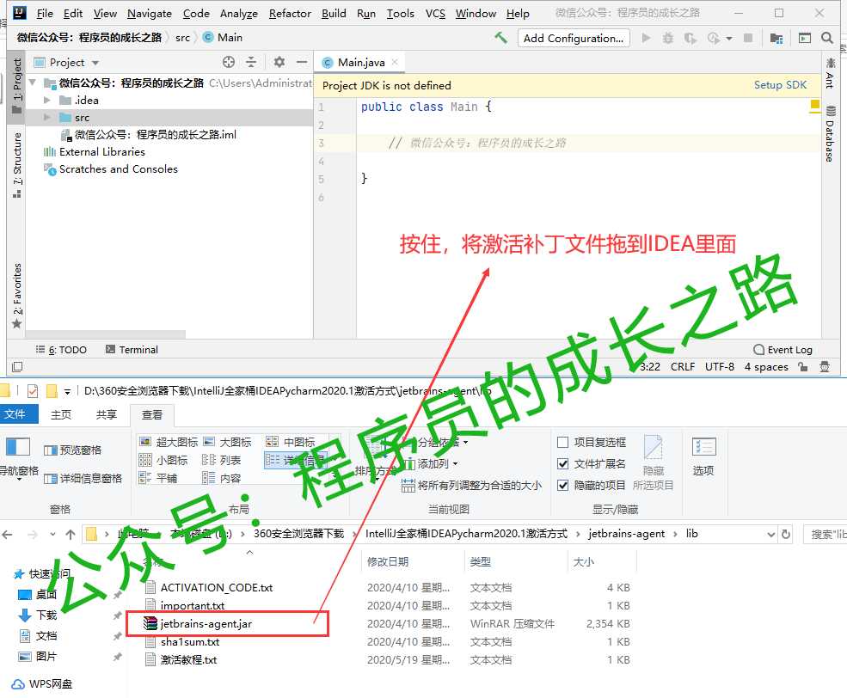Image resolution: width=847 pixels, height=698 pixels.
Task: Open Project Structure dialog icon
Action: tap(776, 38)
